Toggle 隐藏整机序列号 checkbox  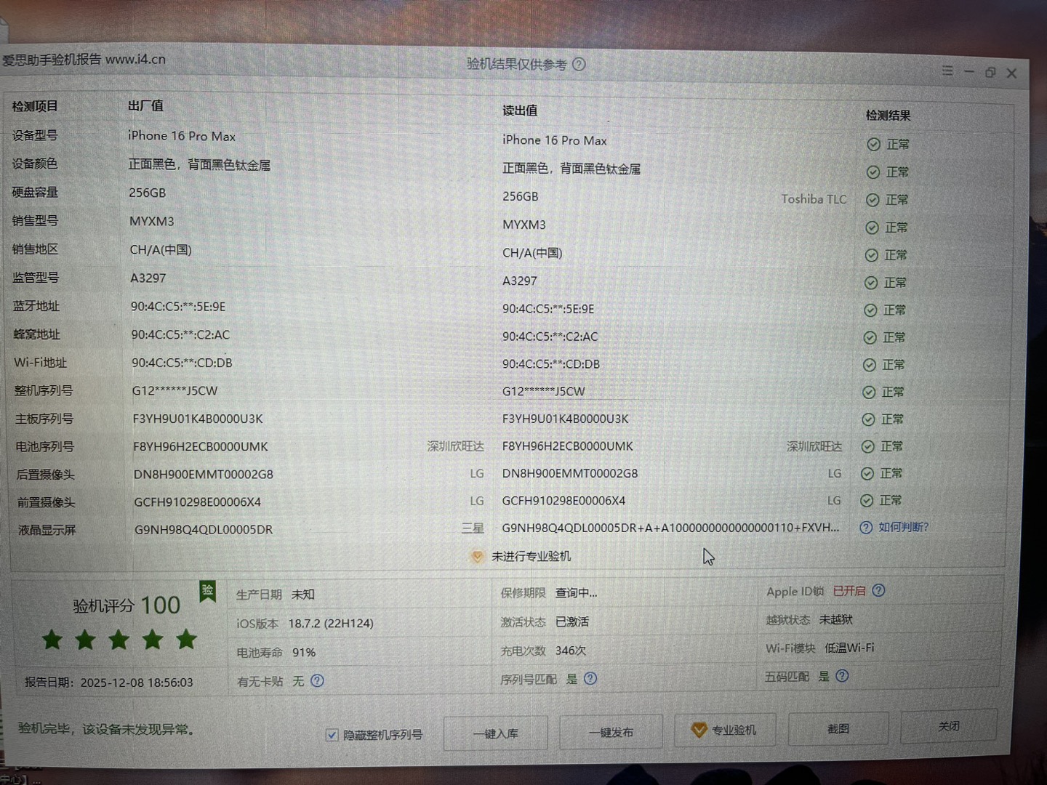tap(332, 735)
